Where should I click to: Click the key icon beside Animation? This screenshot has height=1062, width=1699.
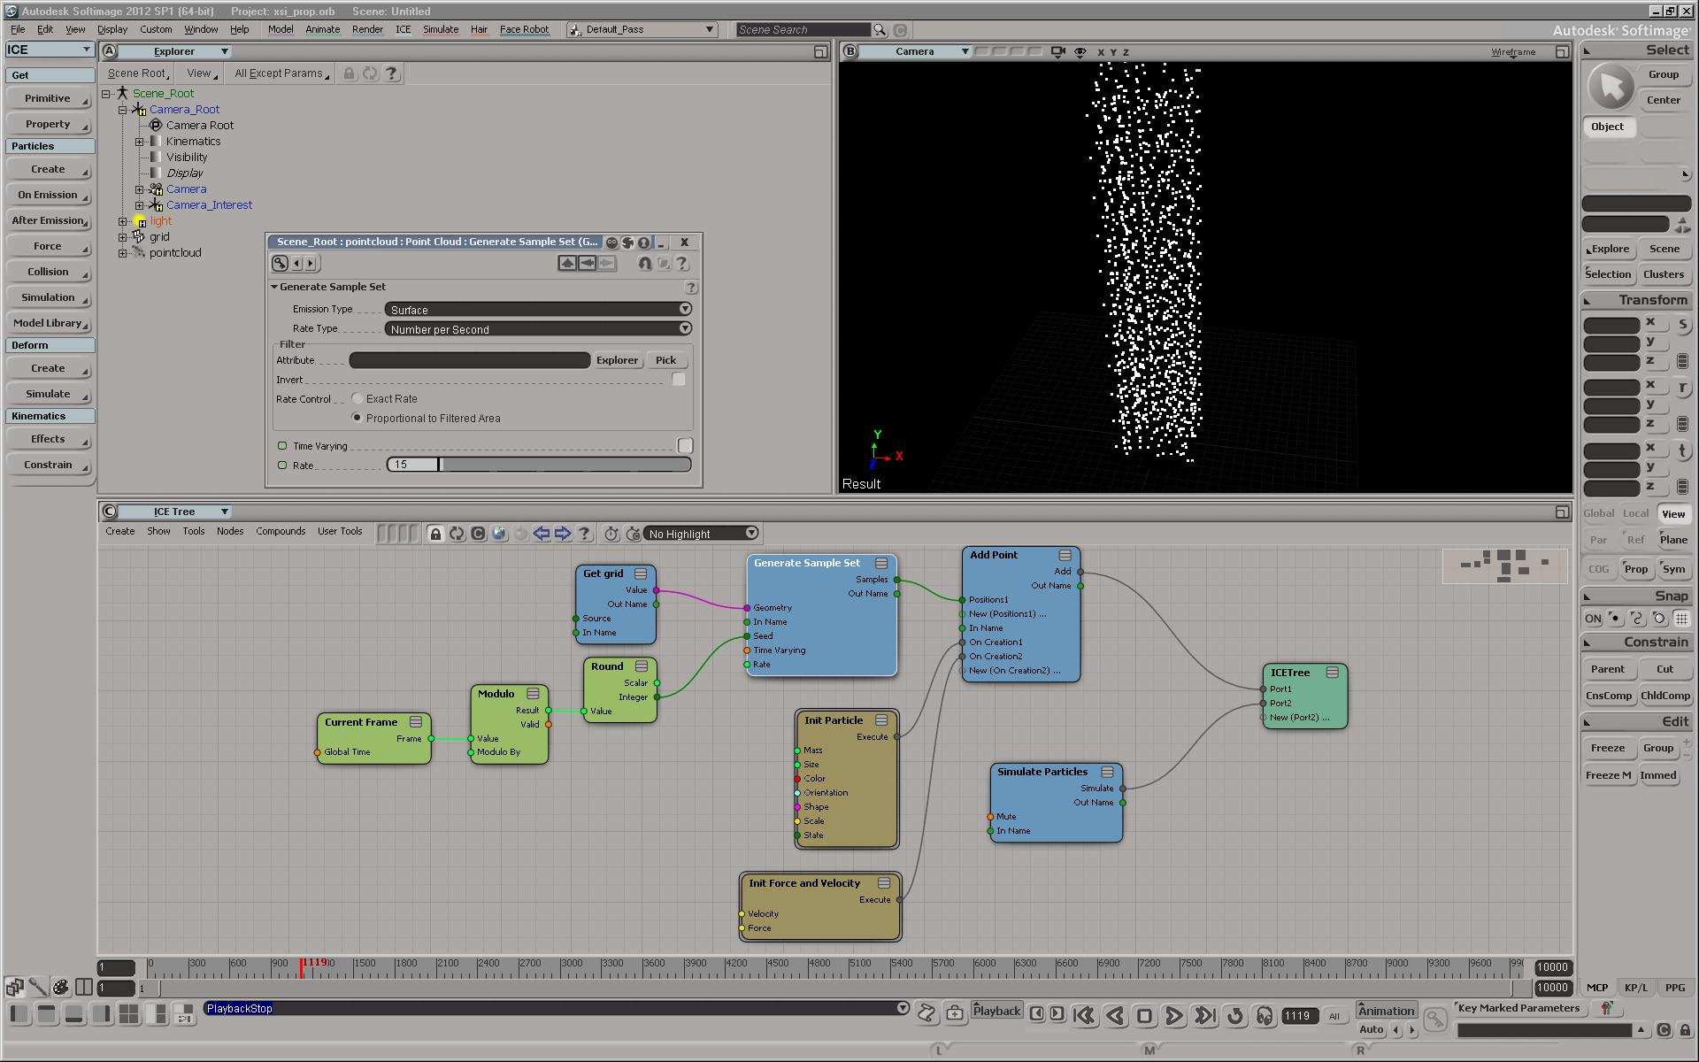click(1435, 1020)
